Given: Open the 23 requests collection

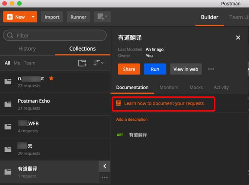Looking at the screenshot, I should tap(55, 82).
